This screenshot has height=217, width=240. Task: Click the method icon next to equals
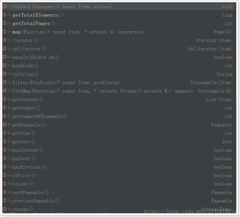click(x=5, y=57)
